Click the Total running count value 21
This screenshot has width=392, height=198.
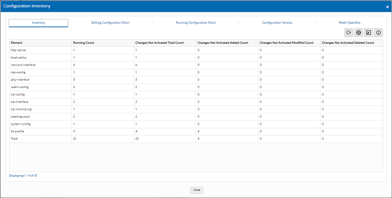coord(74,139)
